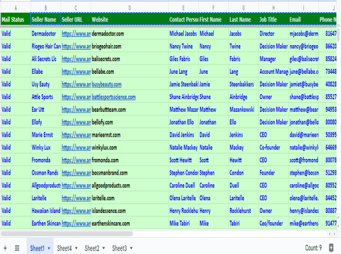This screenshot has width=341, height=254.
Task: Open Seller URL link in Dermadoctor row
Action: click(76, 33)
